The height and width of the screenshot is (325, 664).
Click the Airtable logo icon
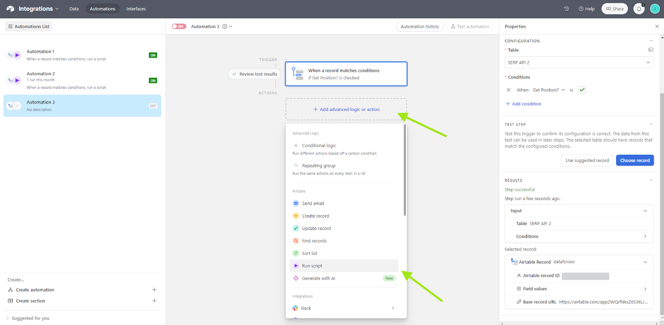coord(10,9)
